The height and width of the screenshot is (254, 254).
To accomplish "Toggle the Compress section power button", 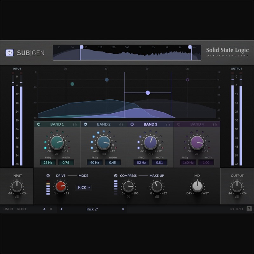I will click(116, 176).
